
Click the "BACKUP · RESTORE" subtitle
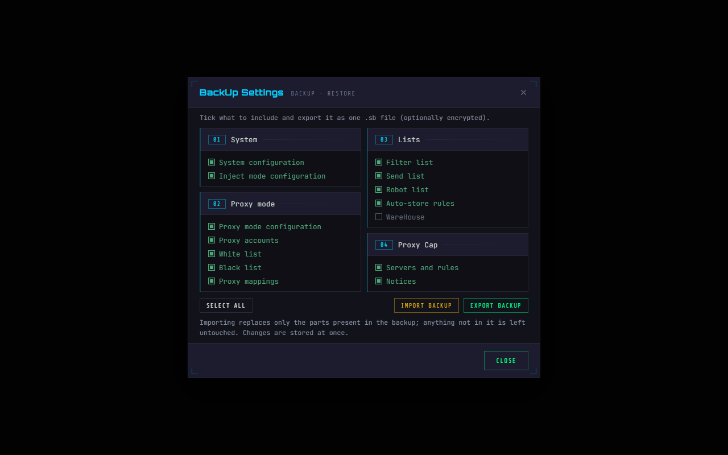[323, 94]
